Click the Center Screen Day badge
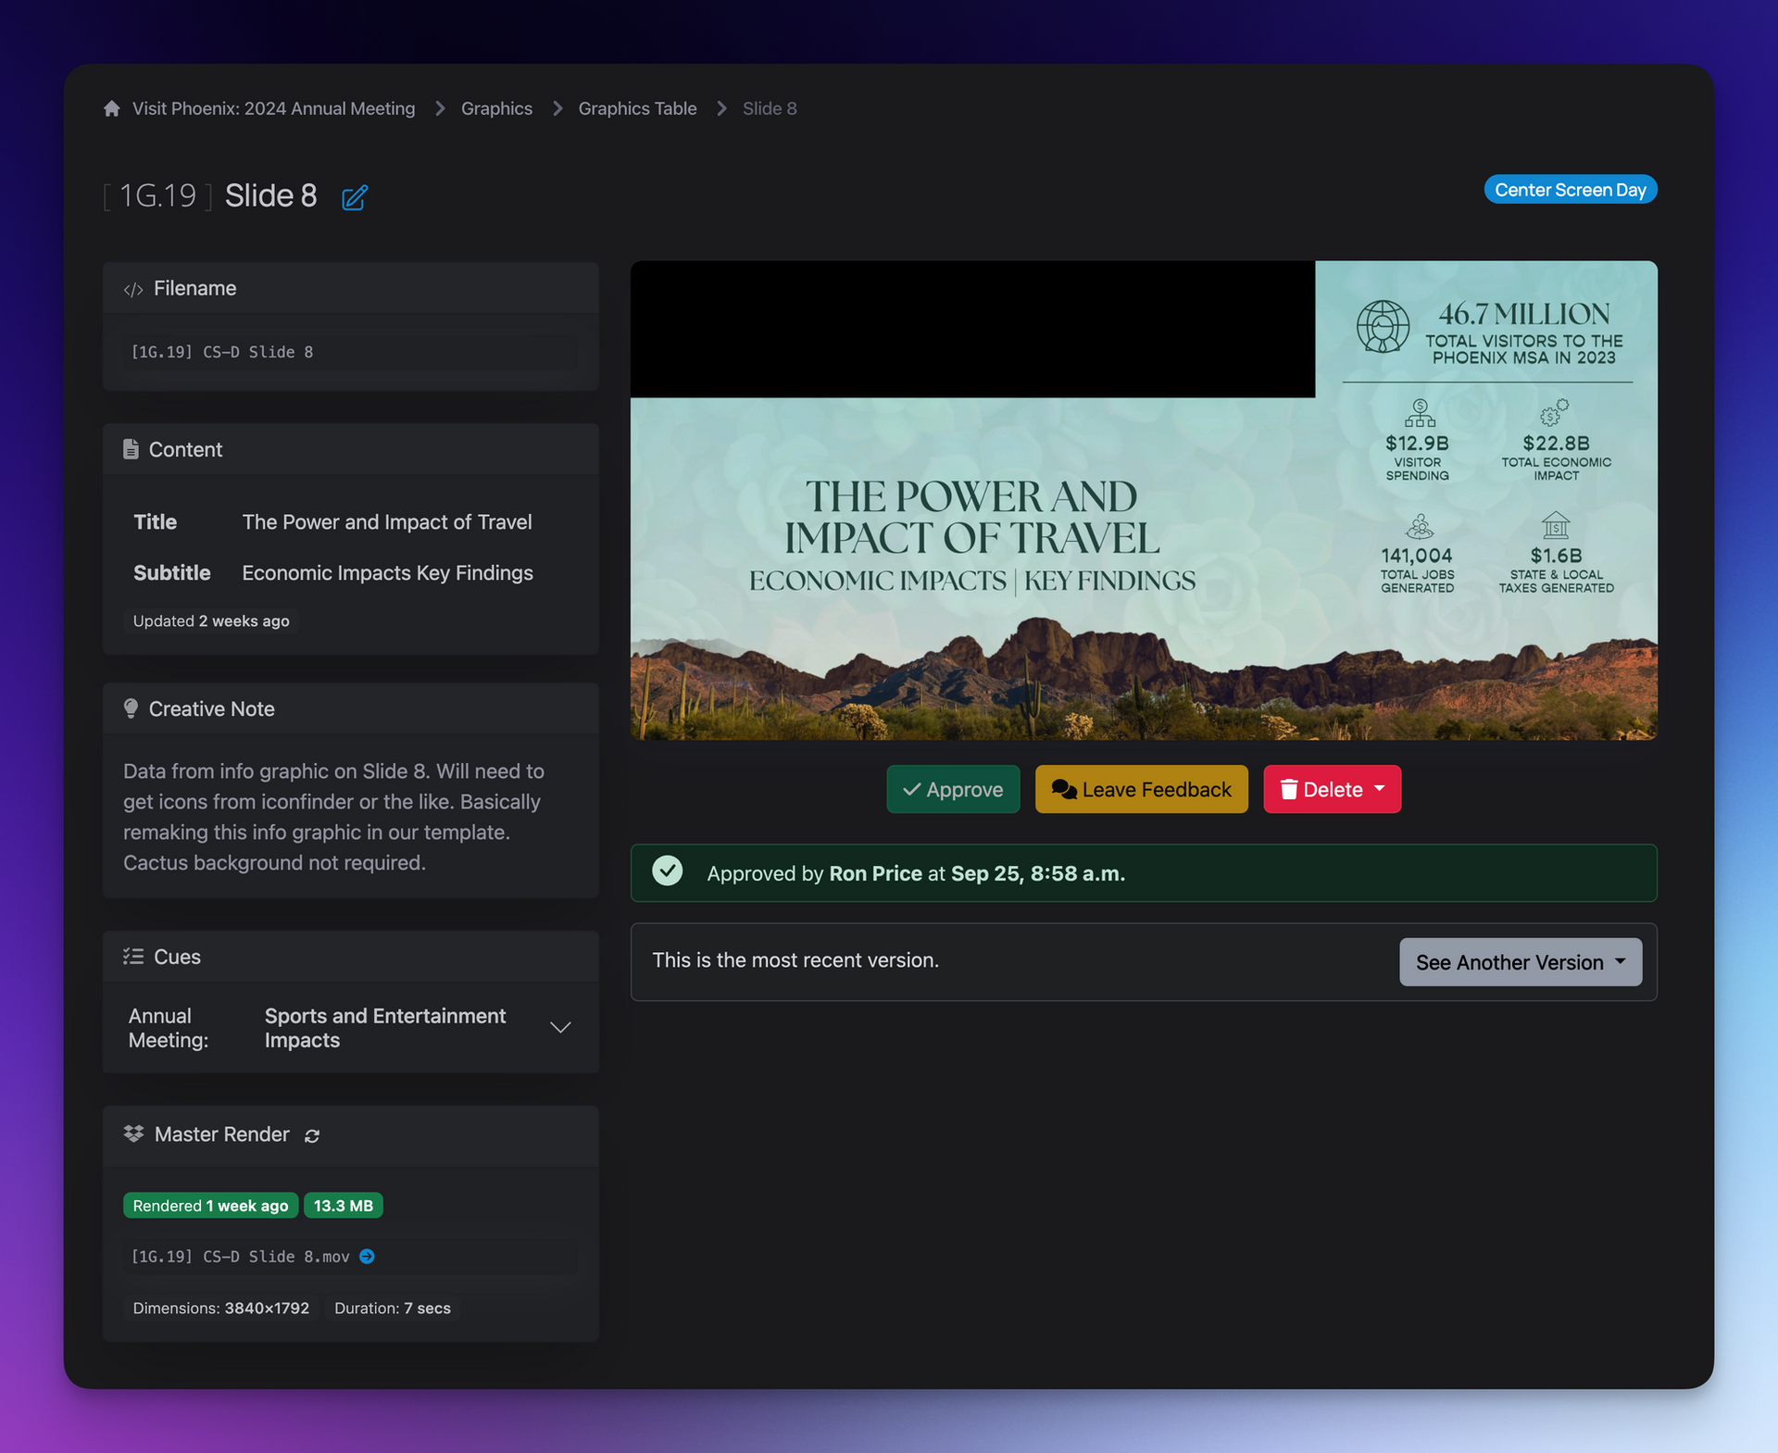Viewport: 1778px width, 1453px height. [1570, 190]
